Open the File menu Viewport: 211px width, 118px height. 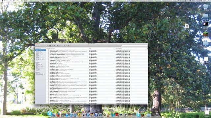[11, 1]
